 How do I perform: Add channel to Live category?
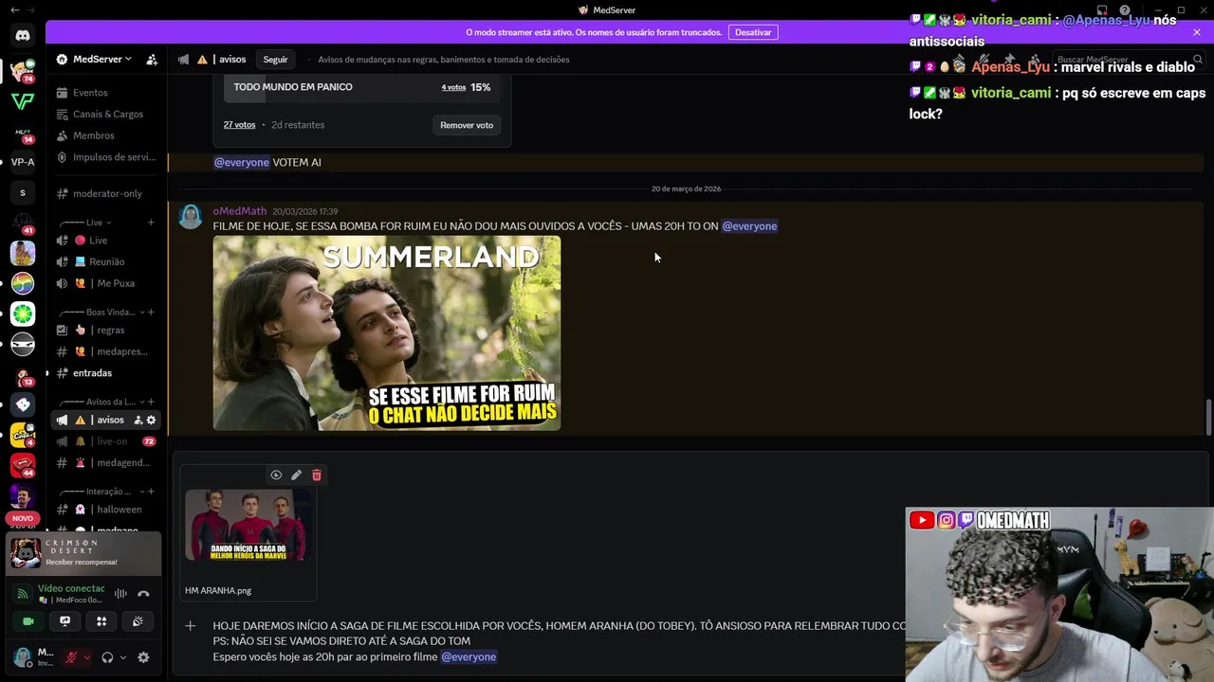(x=151, y=223)
